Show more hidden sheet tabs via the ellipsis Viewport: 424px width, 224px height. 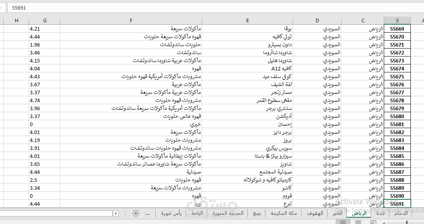tap(147, 214)
